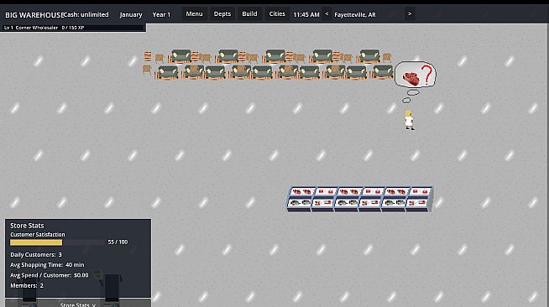Click the BIG WAREHOUSE title

tap(34, 15)
